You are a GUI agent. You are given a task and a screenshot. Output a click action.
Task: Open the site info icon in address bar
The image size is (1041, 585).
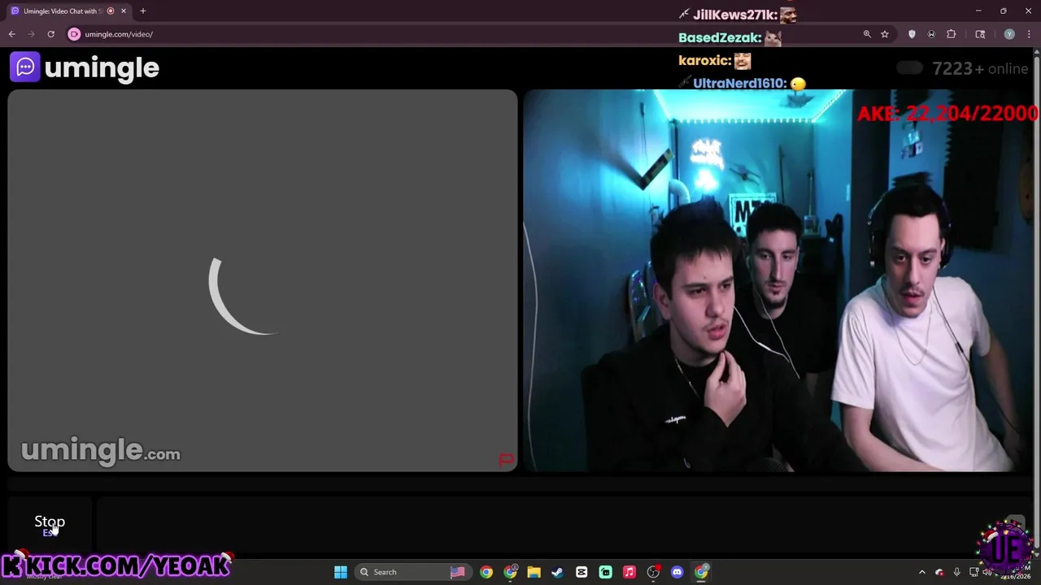pos(74,34)
